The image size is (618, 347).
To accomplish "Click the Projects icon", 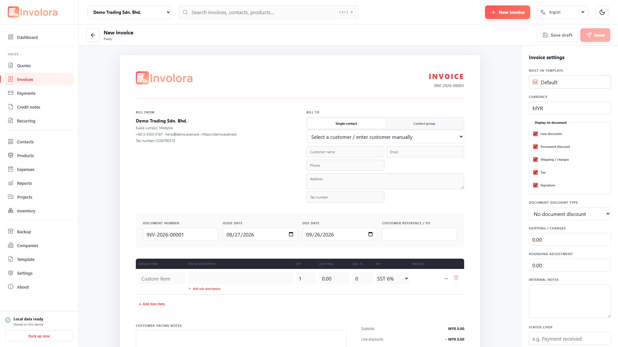I will point(11,197).
